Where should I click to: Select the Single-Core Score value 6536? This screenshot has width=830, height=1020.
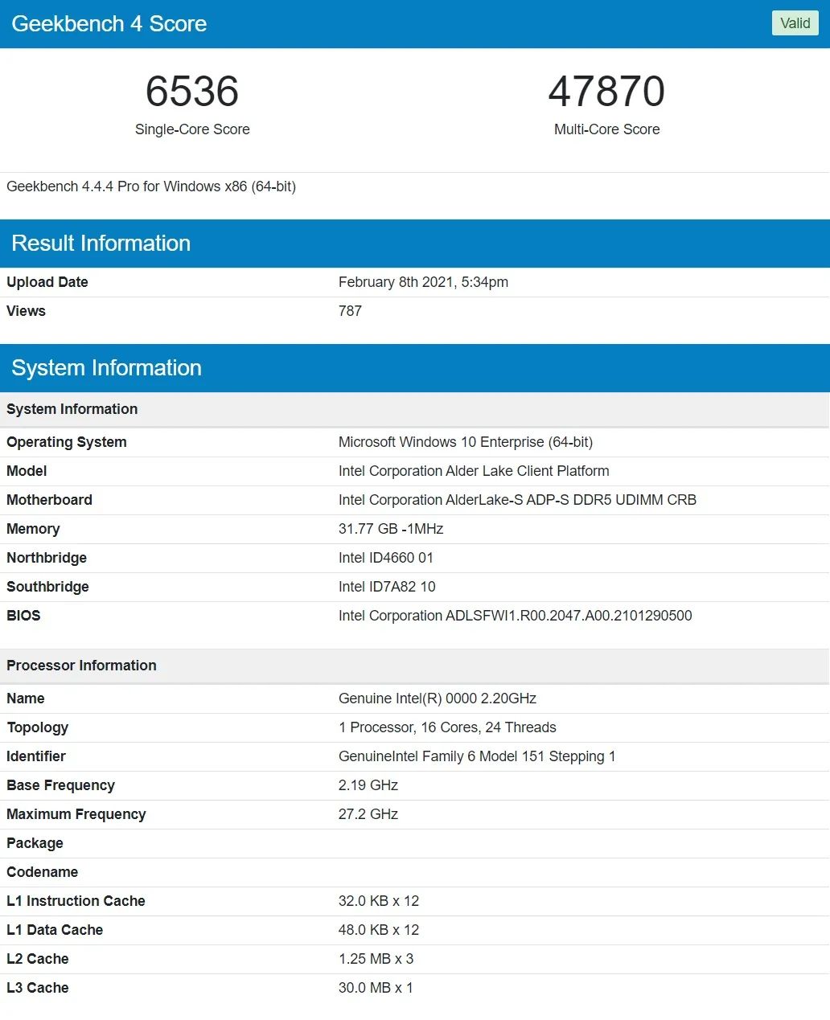coord(192,92)
